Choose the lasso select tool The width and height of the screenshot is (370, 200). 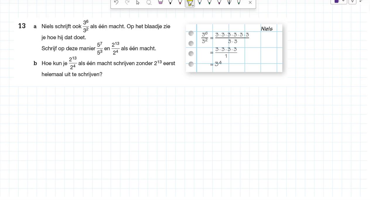click(x=149, y=2)
